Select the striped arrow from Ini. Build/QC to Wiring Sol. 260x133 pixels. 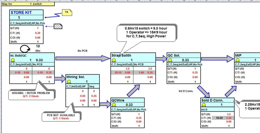point(60,78)
